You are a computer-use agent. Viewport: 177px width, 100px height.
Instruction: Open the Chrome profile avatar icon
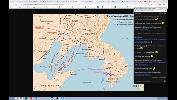pyautogui.click(x=164, y=4)
